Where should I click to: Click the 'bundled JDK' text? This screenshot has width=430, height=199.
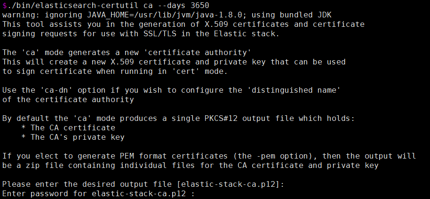(x=306, y=15)
